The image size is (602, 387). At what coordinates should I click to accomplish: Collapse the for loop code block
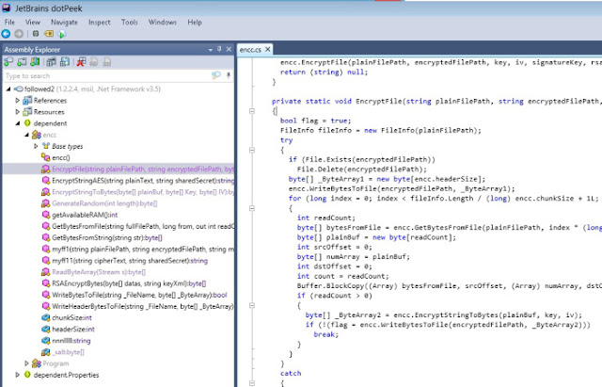252,208
